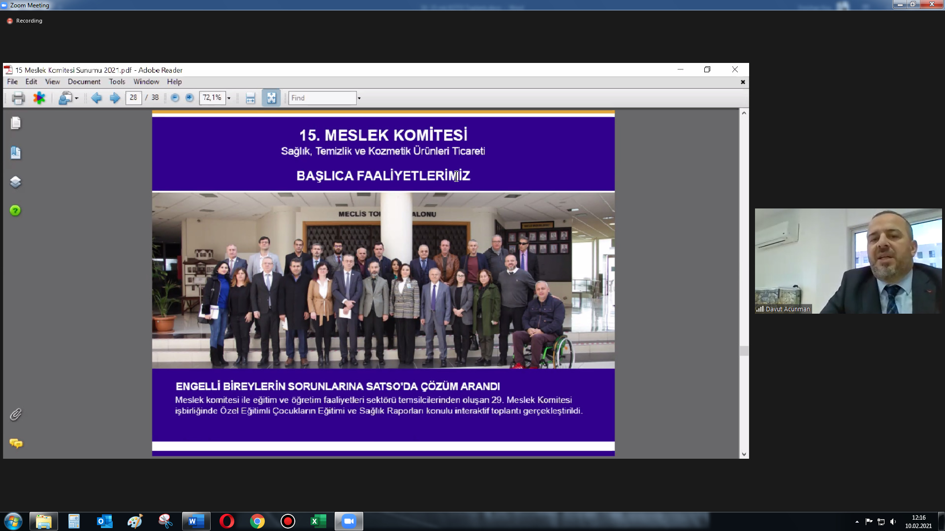The height and width of the screenshot is (531, 945).
Task: Open the Tools menu
Action: tap(117, 82)
